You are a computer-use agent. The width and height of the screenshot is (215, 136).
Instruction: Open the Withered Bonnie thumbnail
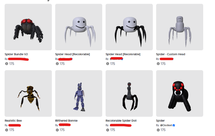(x=79, y=93)
